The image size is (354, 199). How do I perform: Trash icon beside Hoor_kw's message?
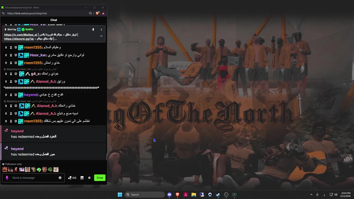(6, 55)
